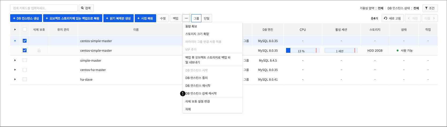Click the search magnifier button 검색
The width and height of the screenshot is (447, 127).
(86, 8)
